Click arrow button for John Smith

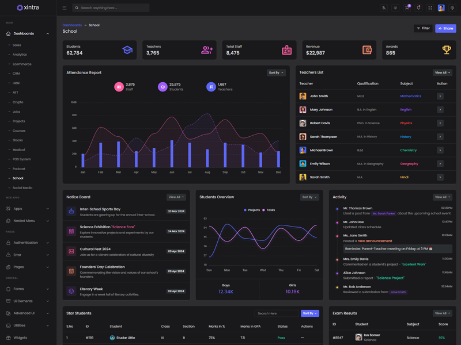click(440, 97)
